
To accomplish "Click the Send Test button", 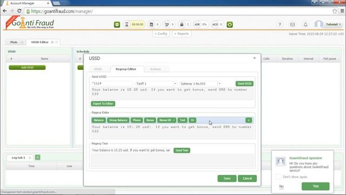I will point(182,151).
